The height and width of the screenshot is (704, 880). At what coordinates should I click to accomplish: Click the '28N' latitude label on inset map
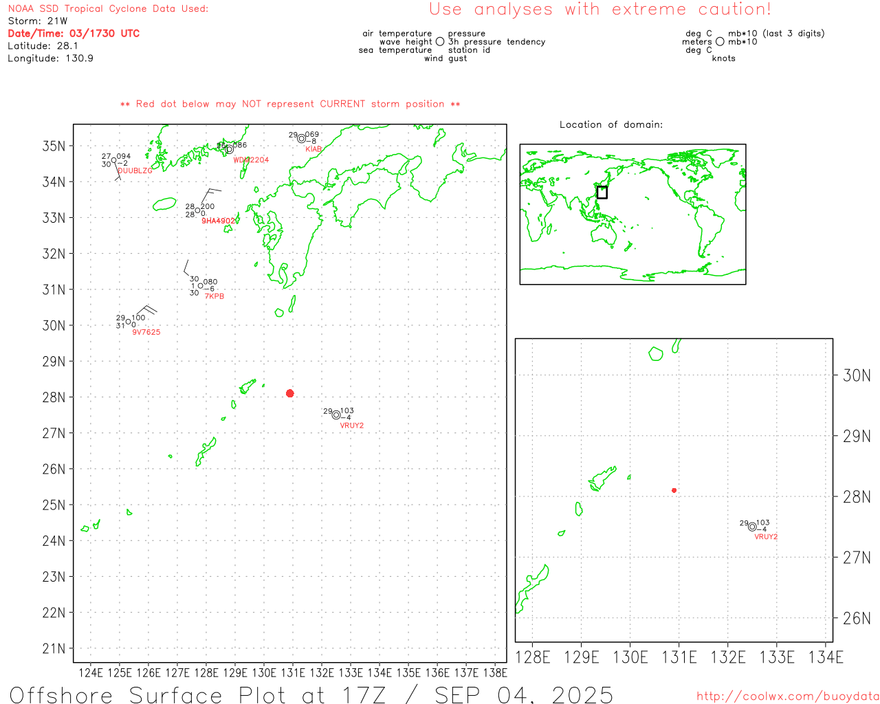click(x=857, y=497)
